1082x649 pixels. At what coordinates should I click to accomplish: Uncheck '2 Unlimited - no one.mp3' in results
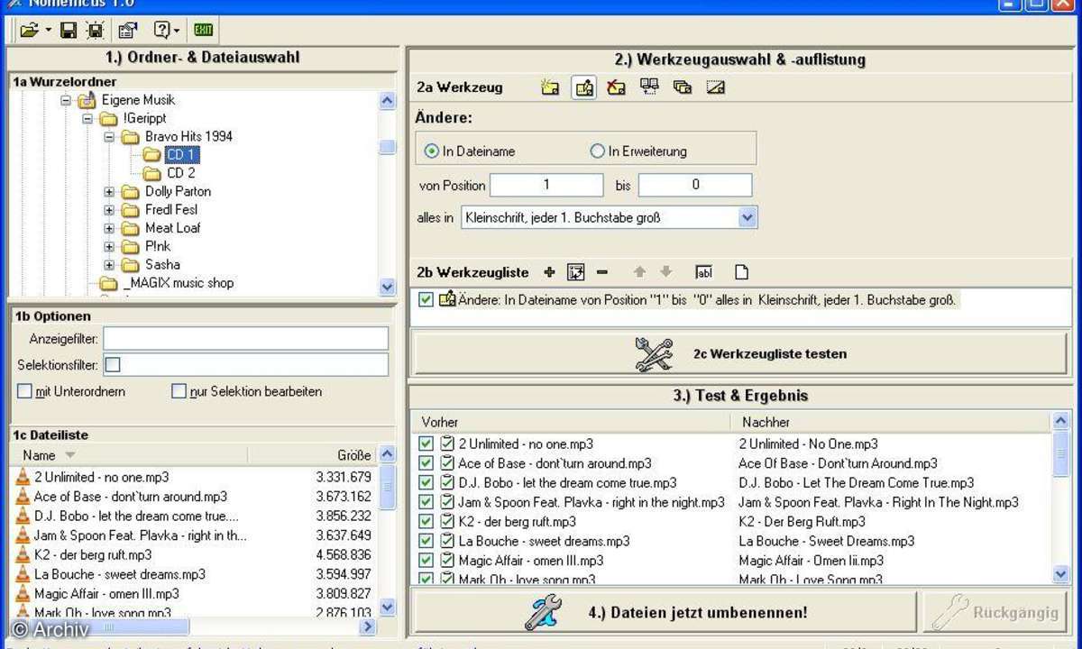426,443
